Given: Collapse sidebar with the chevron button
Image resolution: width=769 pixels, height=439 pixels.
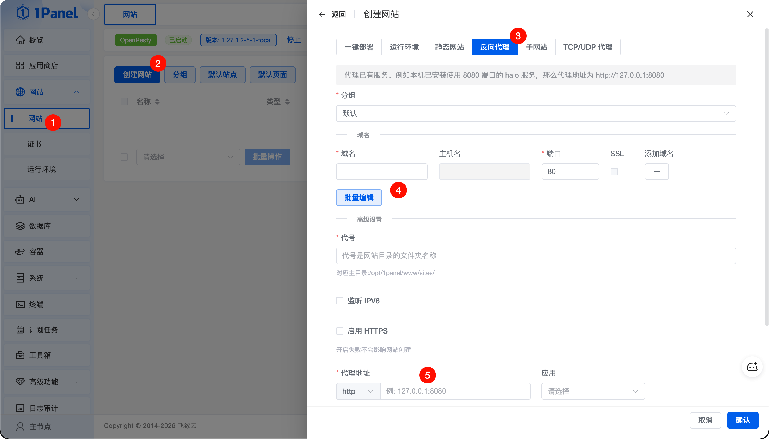Looking at the screenshot, I should pos(94,14).
